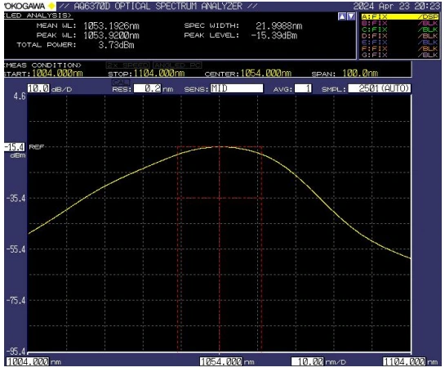Click the 1054.000 nm center wavelength box
The height and width of the screenshot is (372, 445).
point(221,361)
